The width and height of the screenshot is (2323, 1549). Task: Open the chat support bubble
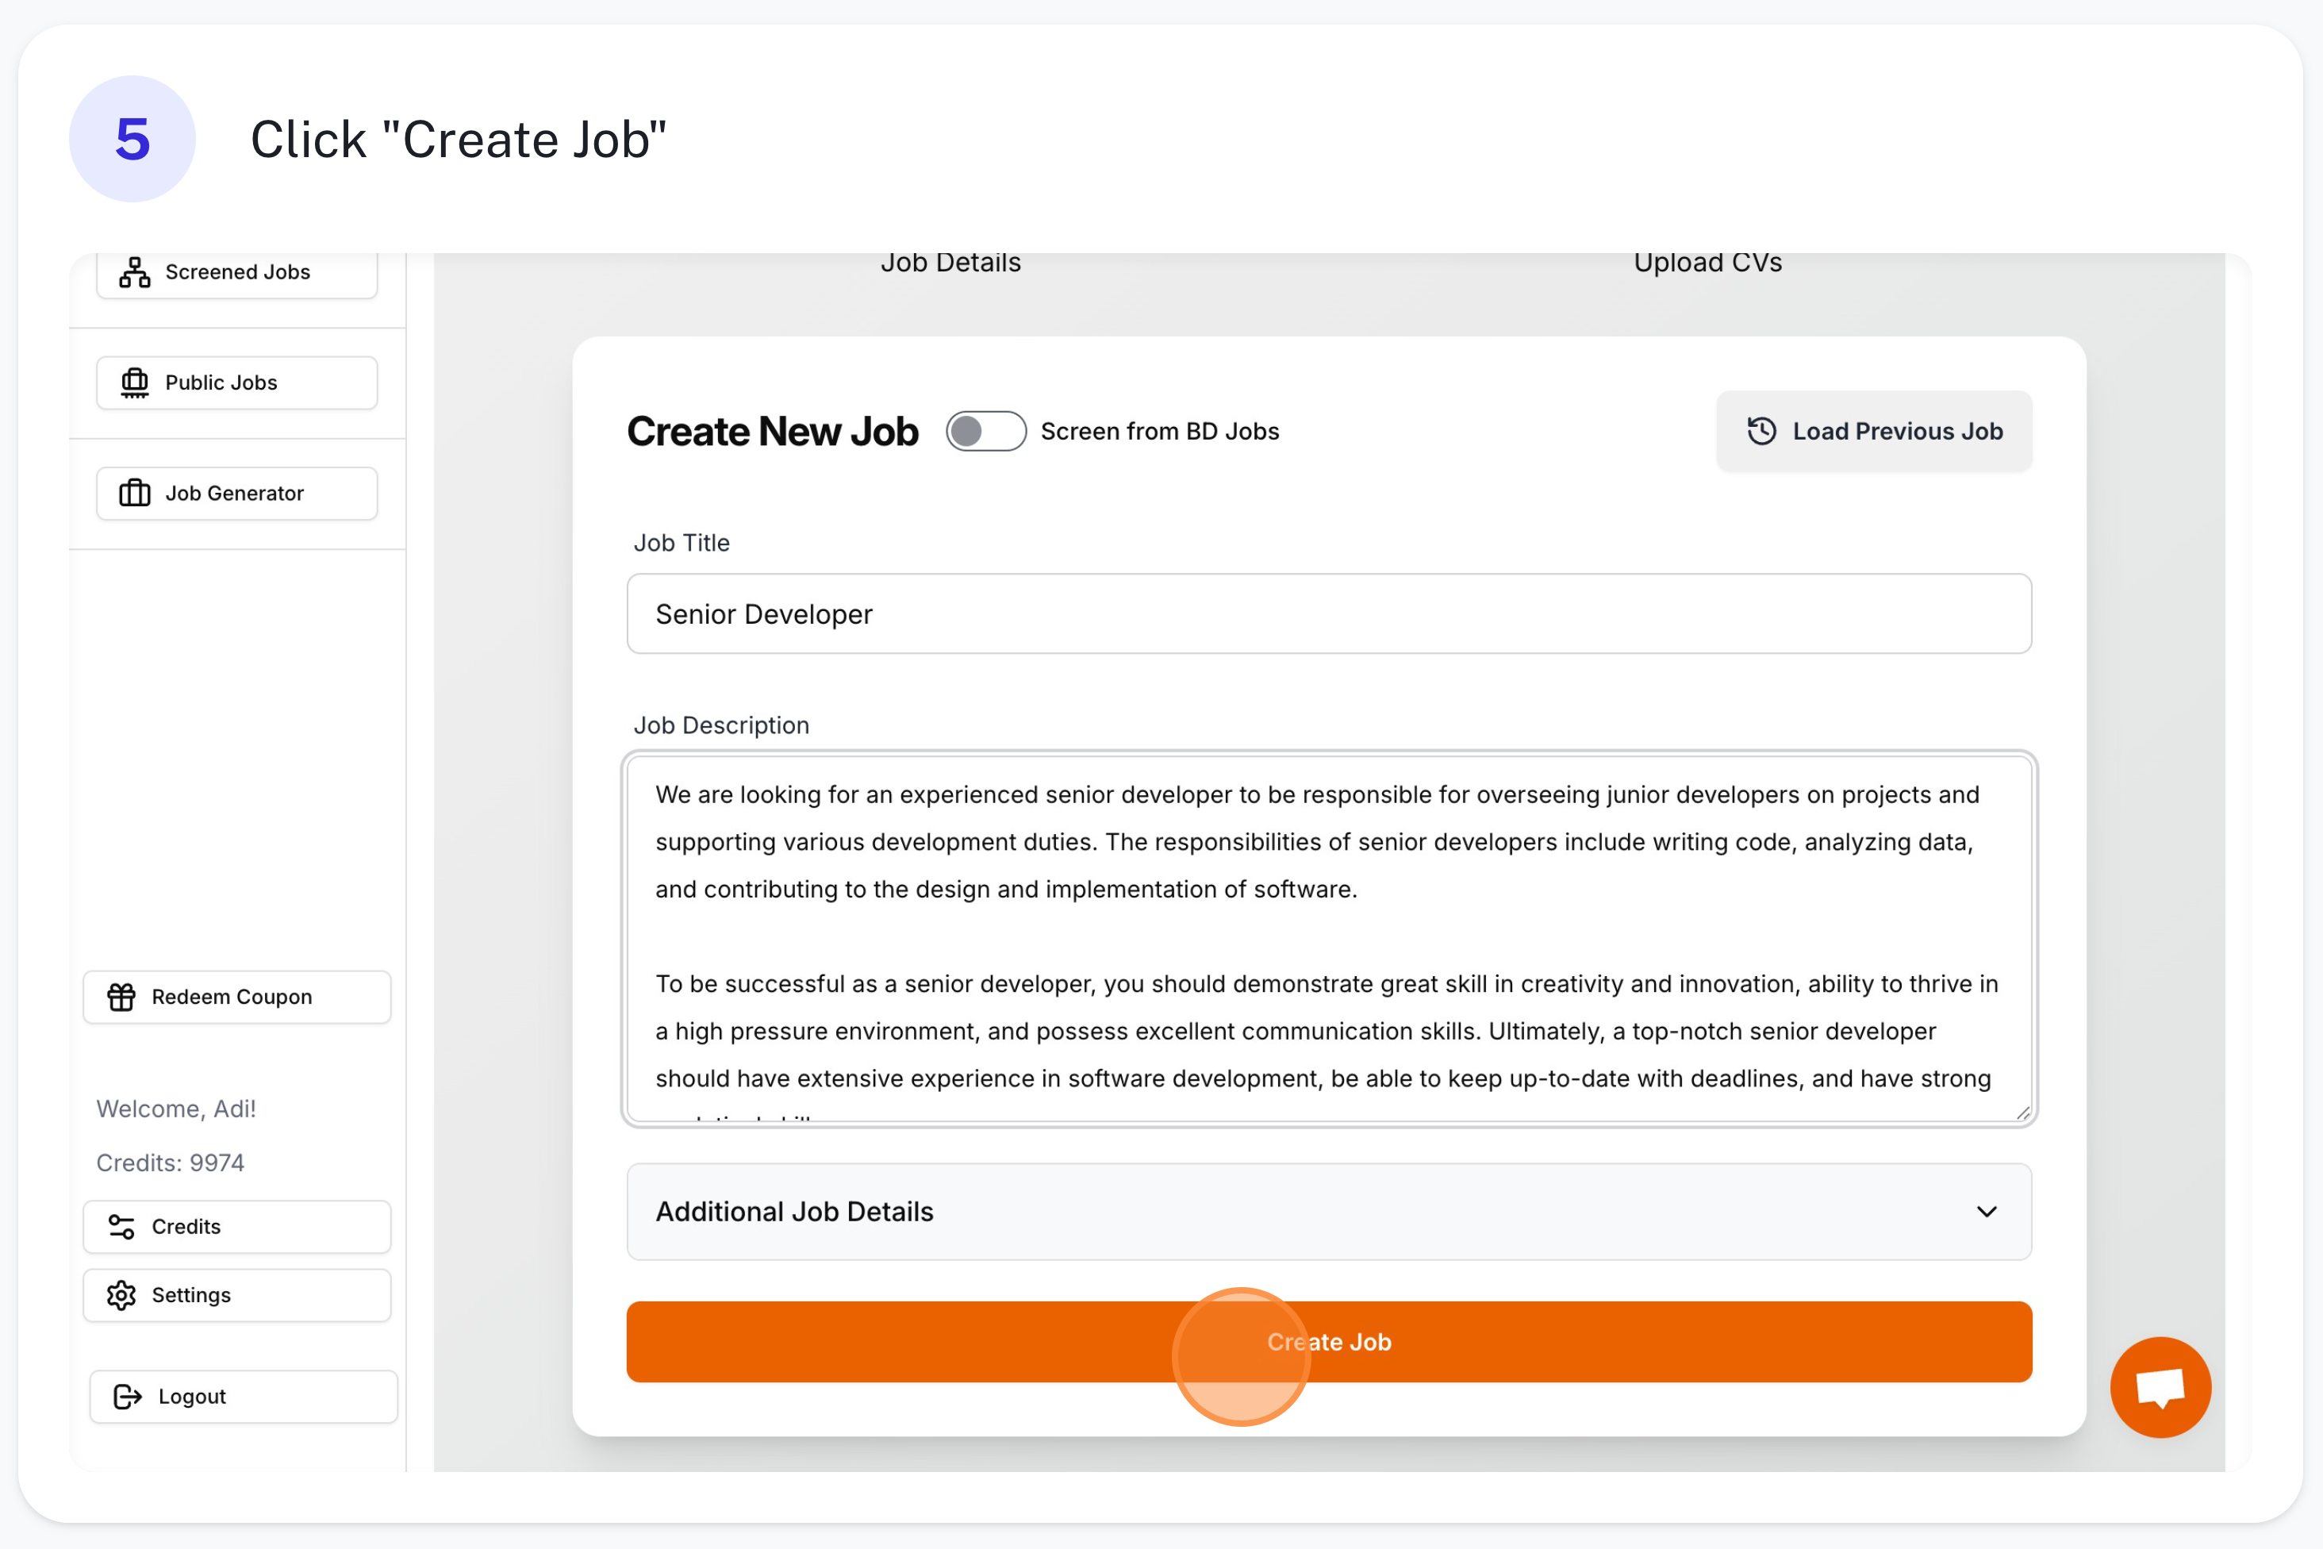2160,1388
